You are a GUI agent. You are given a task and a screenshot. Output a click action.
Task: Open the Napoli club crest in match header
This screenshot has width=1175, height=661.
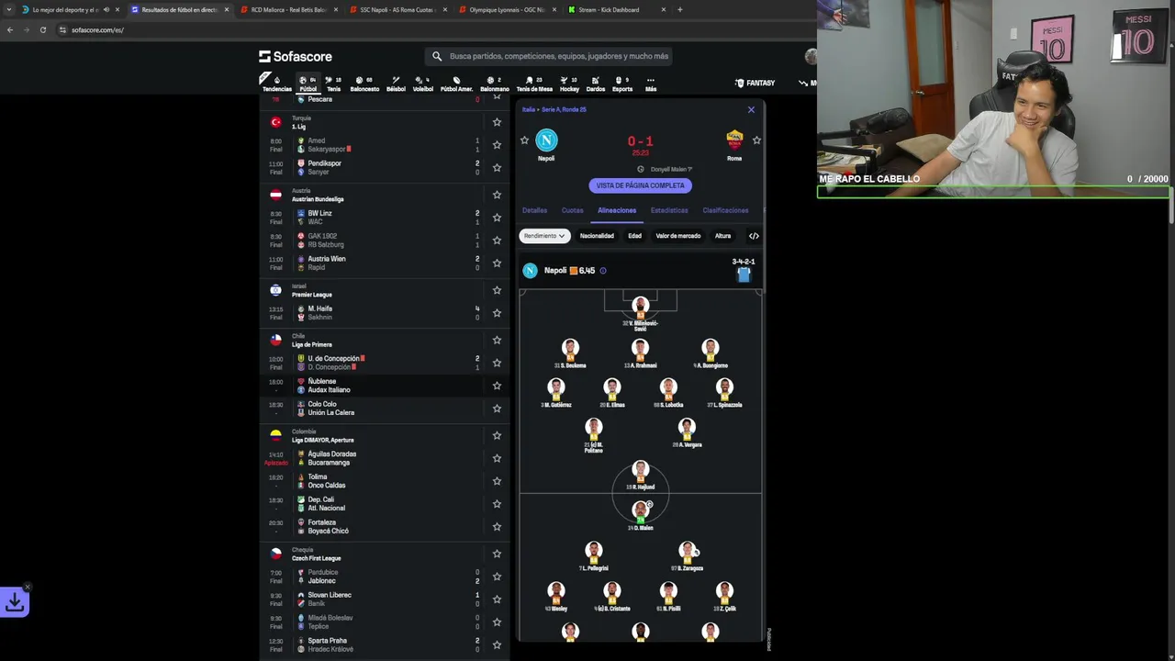coord(546,140)
